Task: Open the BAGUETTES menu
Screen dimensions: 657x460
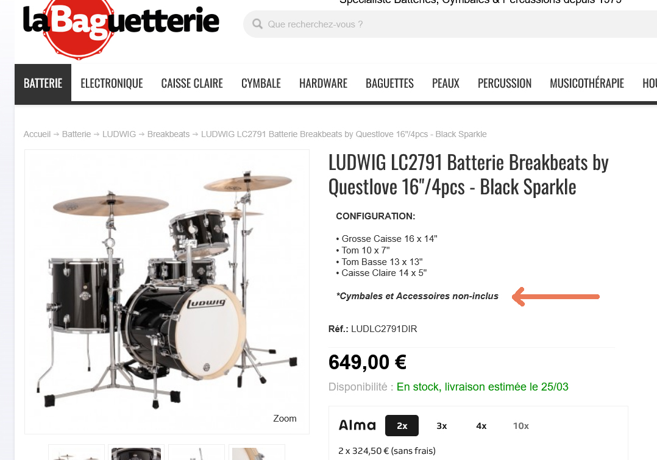Action: click(x=389, y=83)
